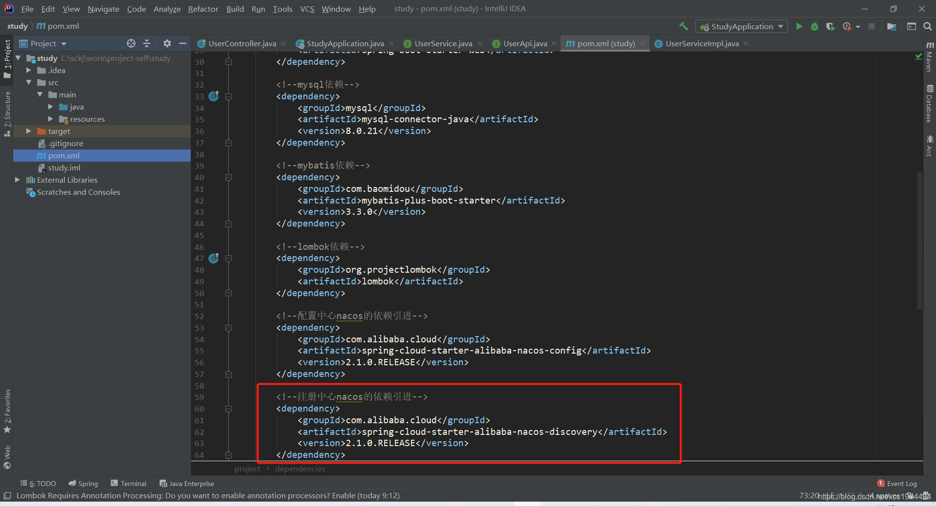Open Project Structure icon in toolbar
Viewport: 936px width, 506px height.
point(892,26)
